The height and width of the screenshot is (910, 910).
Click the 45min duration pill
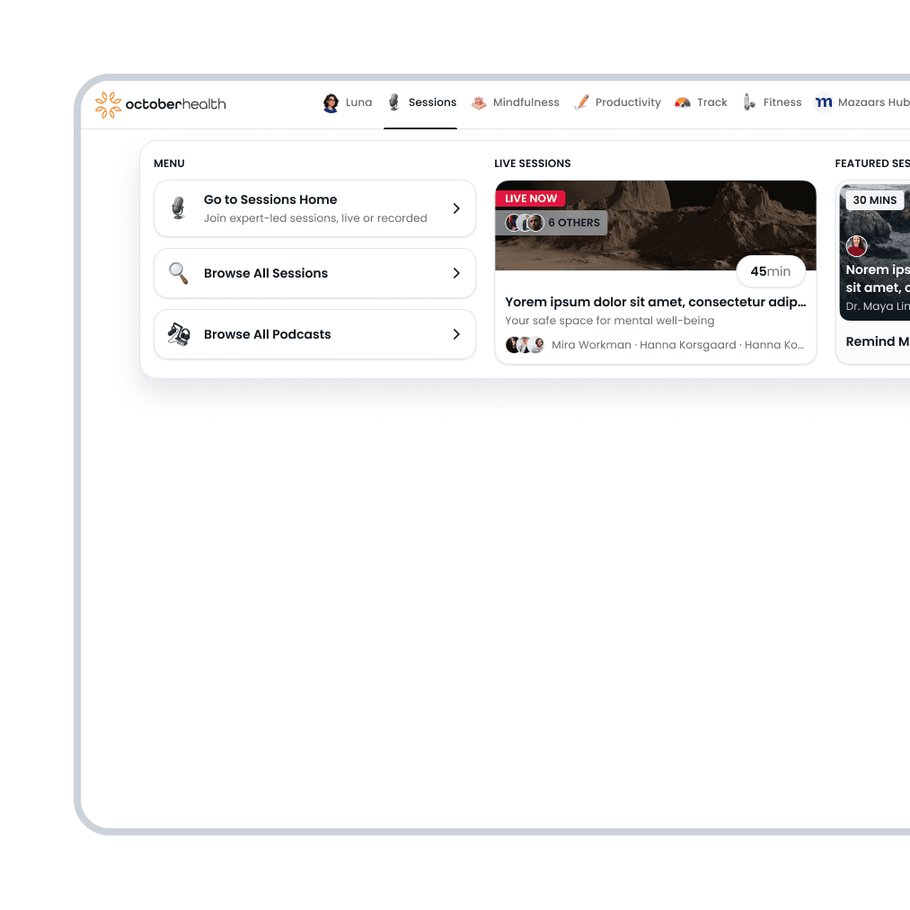click(x=771, y=271)
